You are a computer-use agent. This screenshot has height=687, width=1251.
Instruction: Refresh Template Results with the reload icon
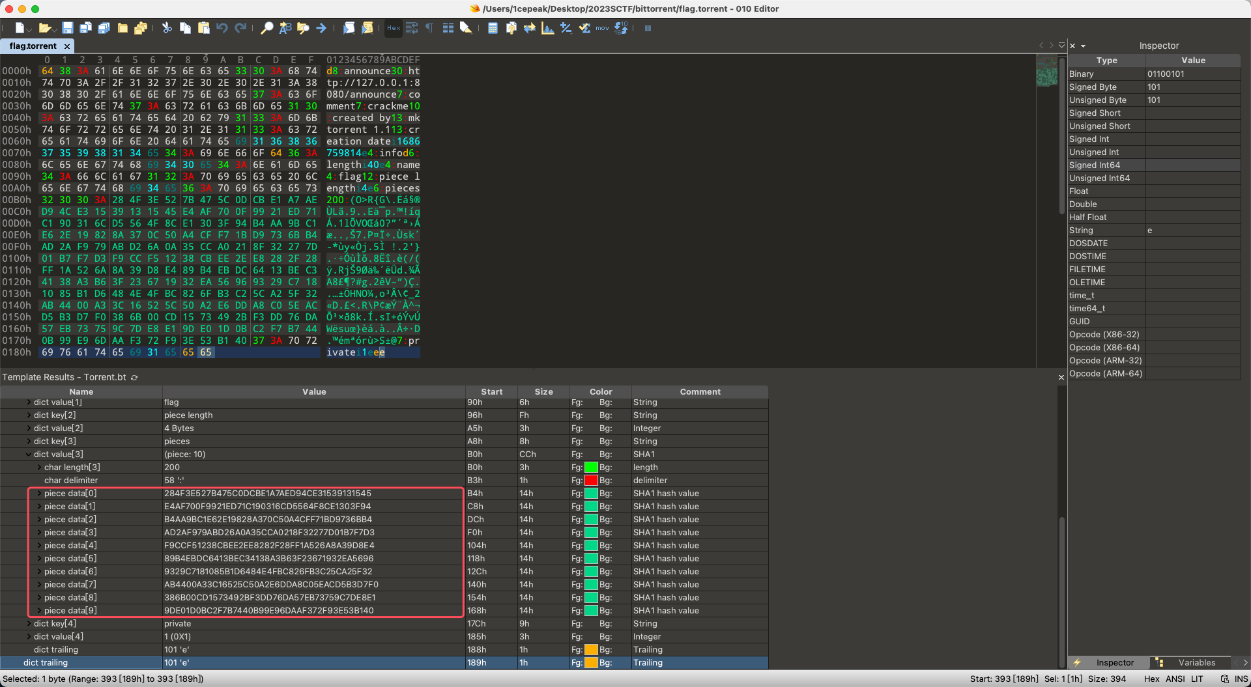134,378
